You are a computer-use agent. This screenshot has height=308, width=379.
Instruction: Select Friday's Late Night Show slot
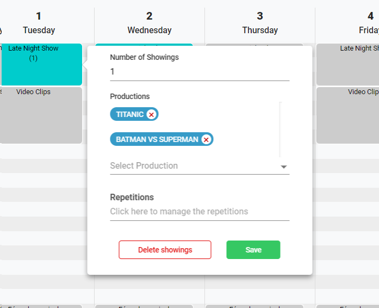[x=348, y=64]
